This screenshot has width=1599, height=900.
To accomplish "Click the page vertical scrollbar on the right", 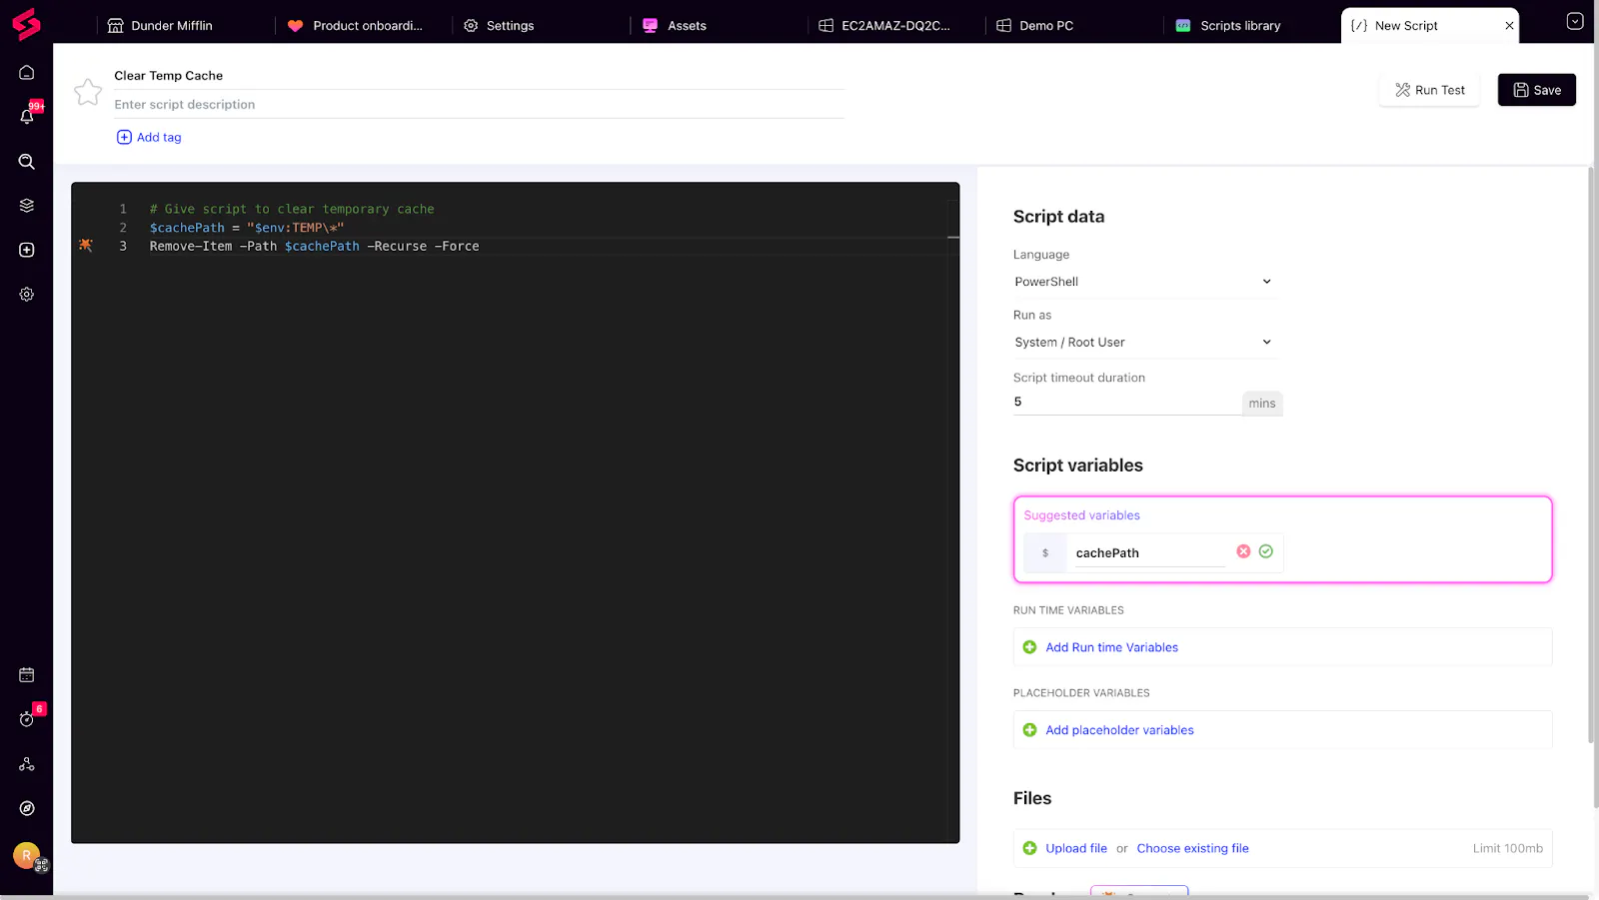I will 1591,454.
